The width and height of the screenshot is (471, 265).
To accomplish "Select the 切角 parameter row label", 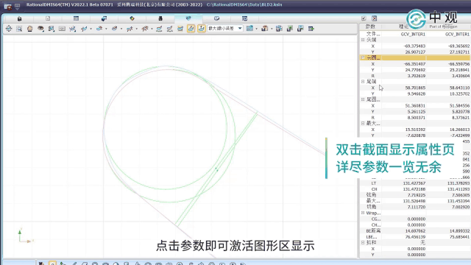I will pos(372,207).
